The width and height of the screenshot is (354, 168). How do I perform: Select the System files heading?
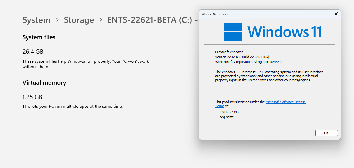pyautogui.click(x=39, y=37)
